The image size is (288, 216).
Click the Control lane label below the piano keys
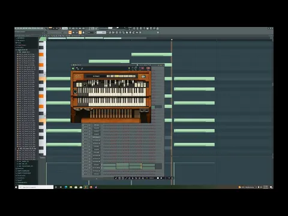pyautogui.click(x=43, y=158)
